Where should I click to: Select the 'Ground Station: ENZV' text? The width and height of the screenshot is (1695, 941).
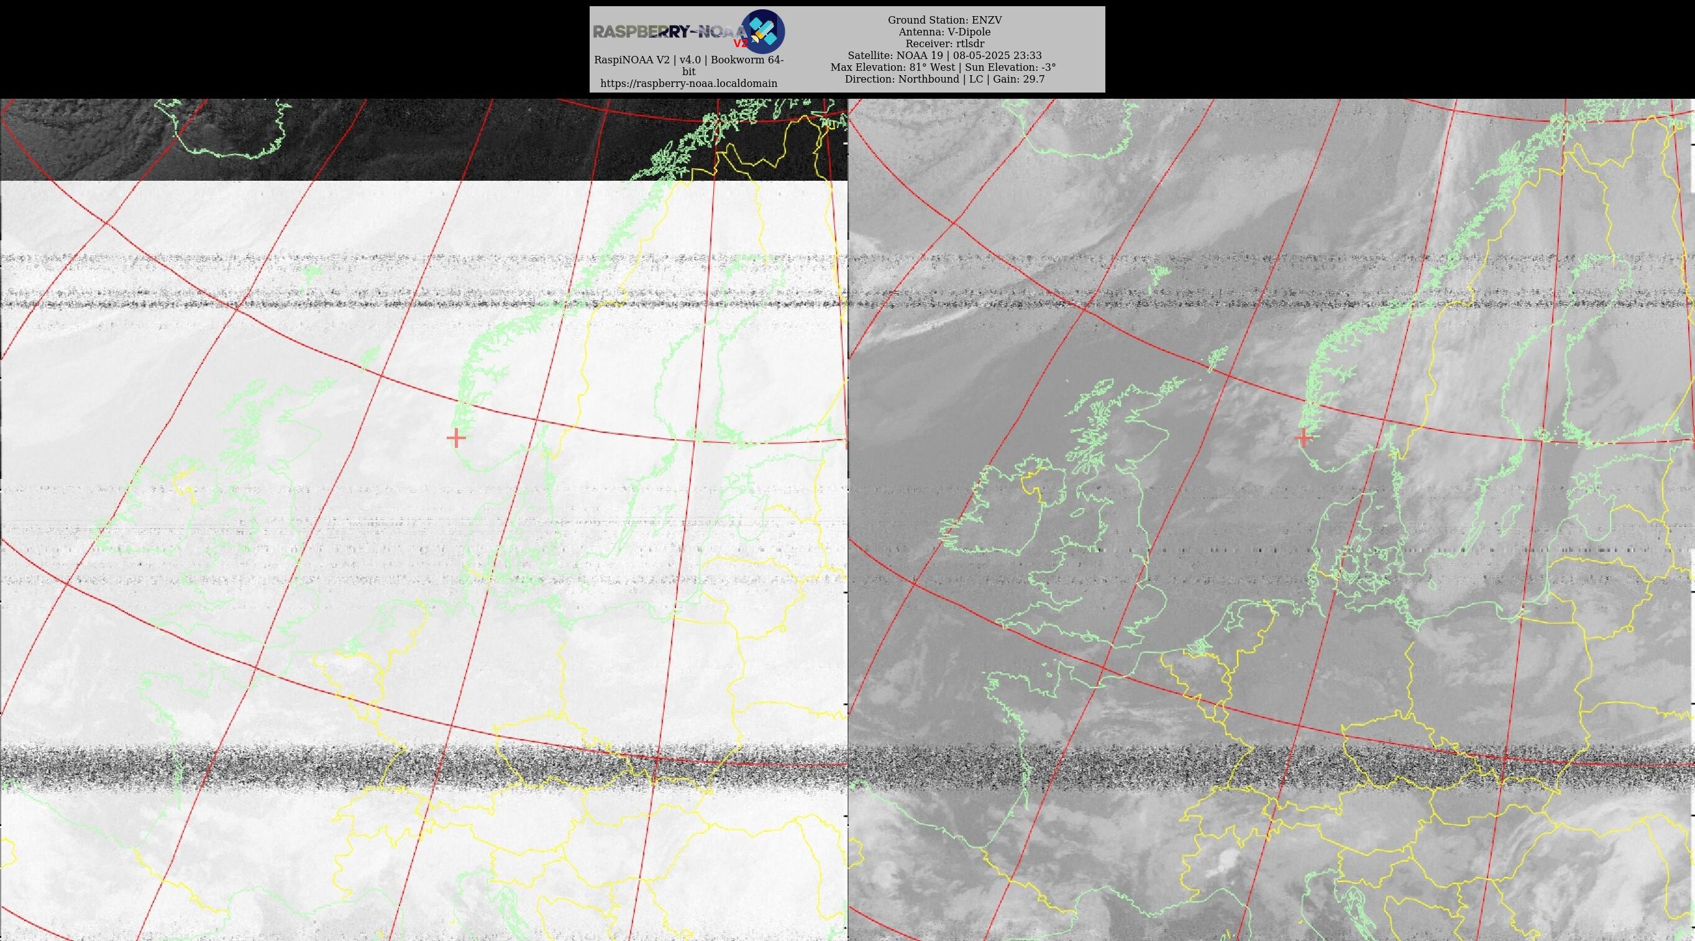coord(945,20)
